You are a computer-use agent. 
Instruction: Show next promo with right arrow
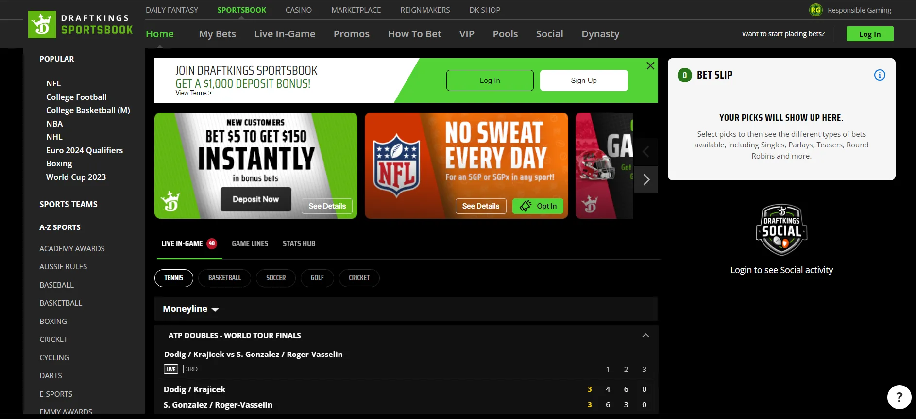(x=646, y=180)
